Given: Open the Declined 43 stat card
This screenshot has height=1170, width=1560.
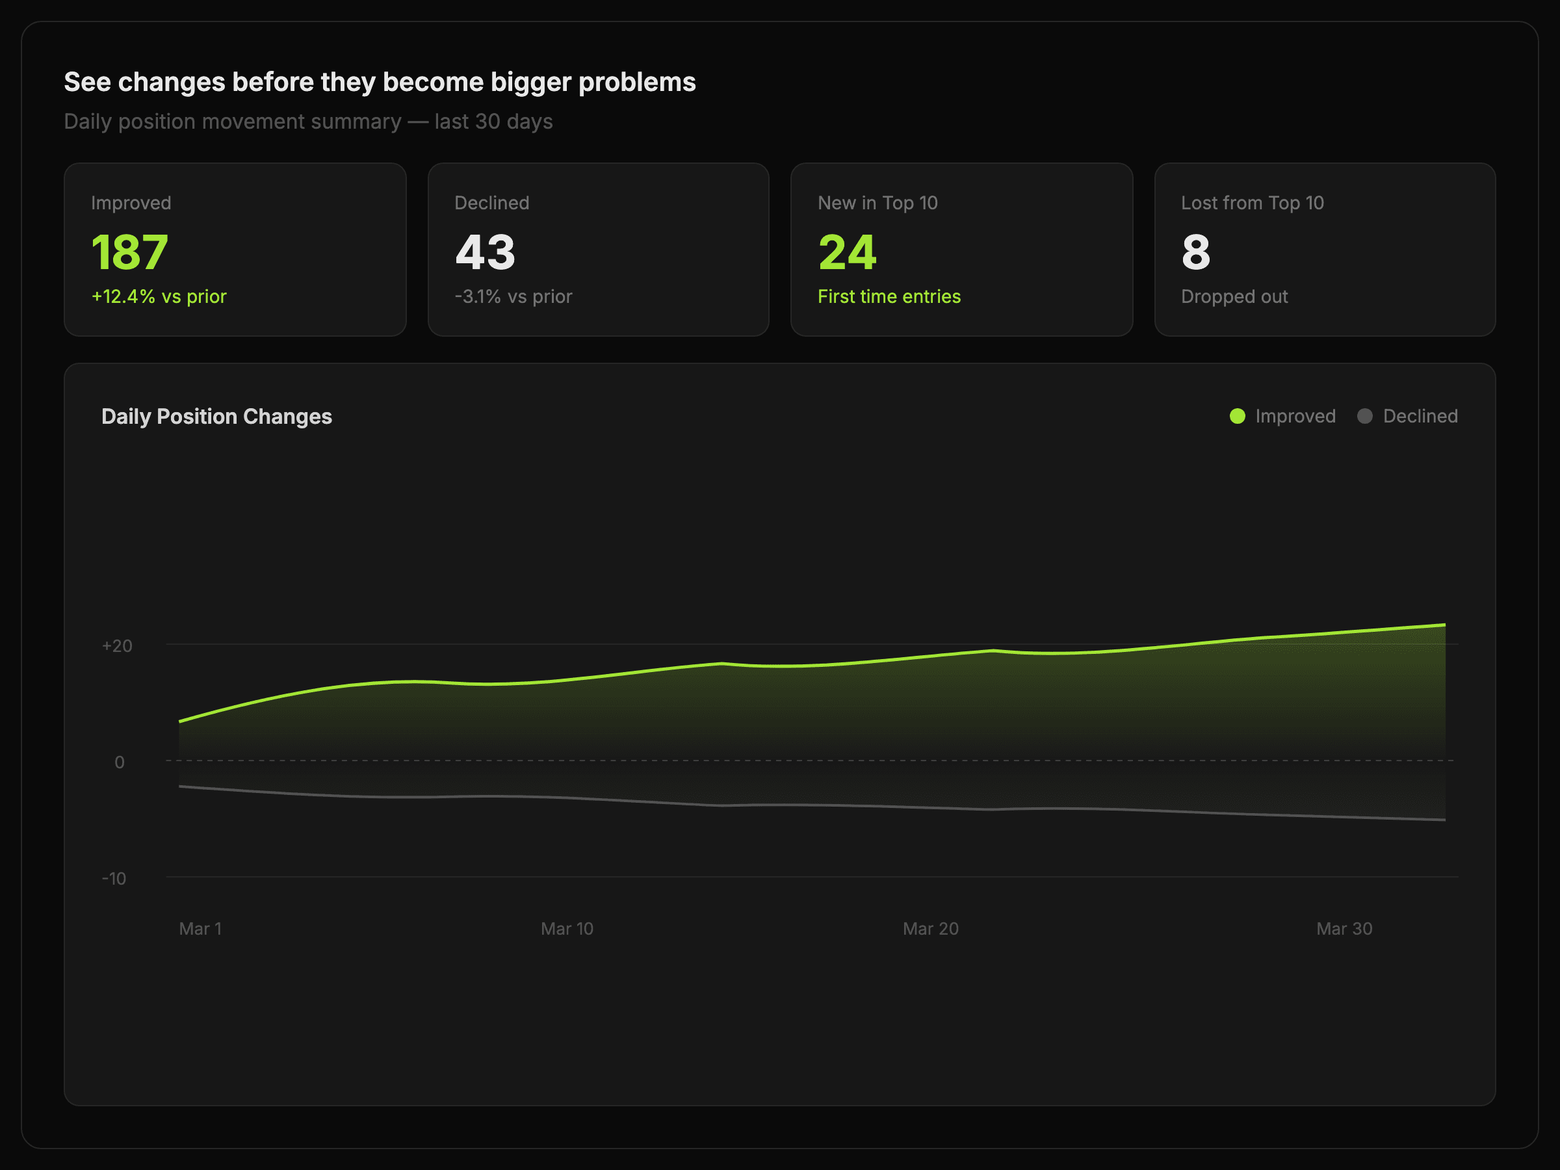Looking at the screenshot, I should pos(598,250).
